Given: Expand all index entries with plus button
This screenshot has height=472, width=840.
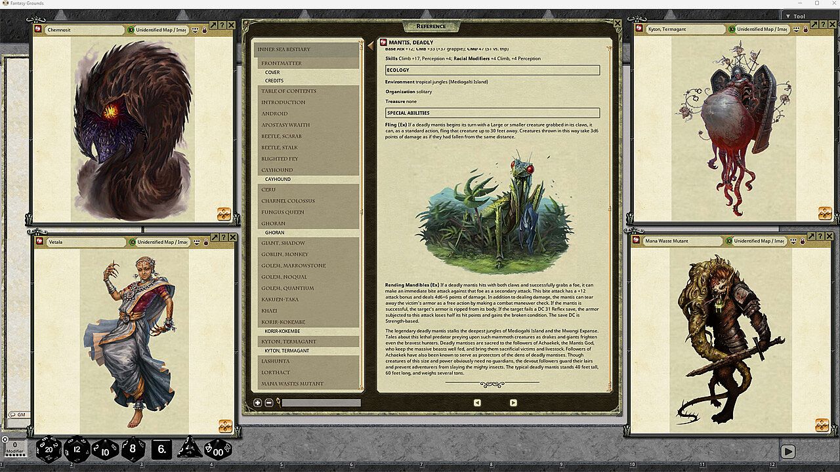Looking at the screenshot, I should tap(258, 403).
